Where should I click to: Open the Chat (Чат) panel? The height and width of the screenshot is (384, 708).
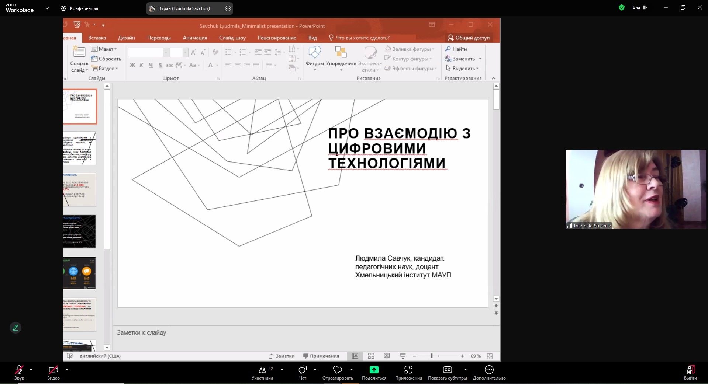303,370
